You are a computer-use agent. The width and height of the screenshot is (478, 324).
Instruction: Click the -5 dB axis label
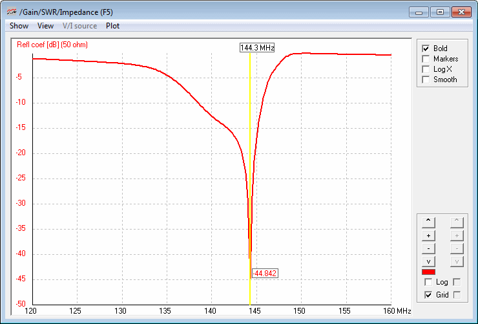19,77
